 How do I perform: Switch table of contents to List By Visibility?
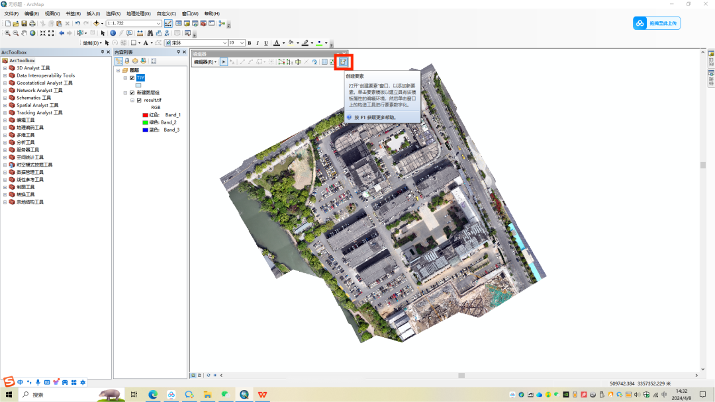click(x=135, y=61)
